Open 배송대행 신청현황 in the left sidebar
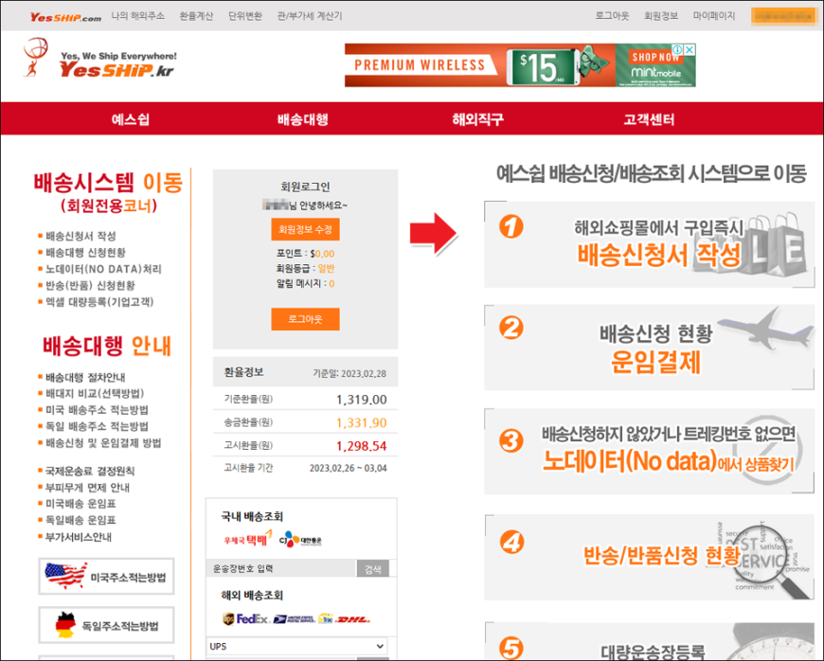The width and height of the screenshot is (824, 661). 85,252
